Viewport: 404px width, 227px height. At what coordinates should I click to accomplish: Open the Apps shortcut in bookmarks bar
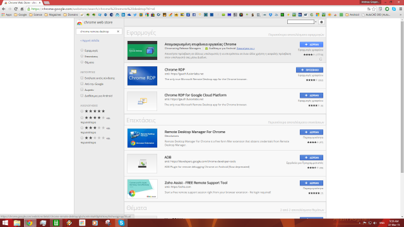point(6,15)
